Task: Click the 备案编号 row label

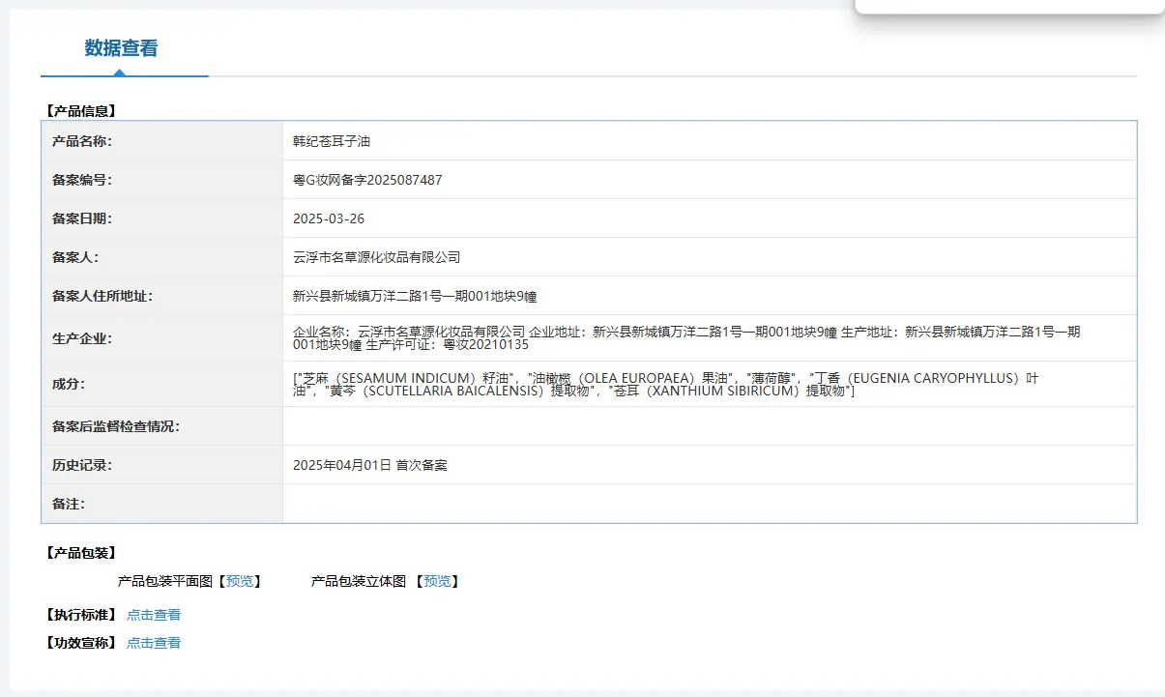Action: pyautogui.click(x=82, y=180)
